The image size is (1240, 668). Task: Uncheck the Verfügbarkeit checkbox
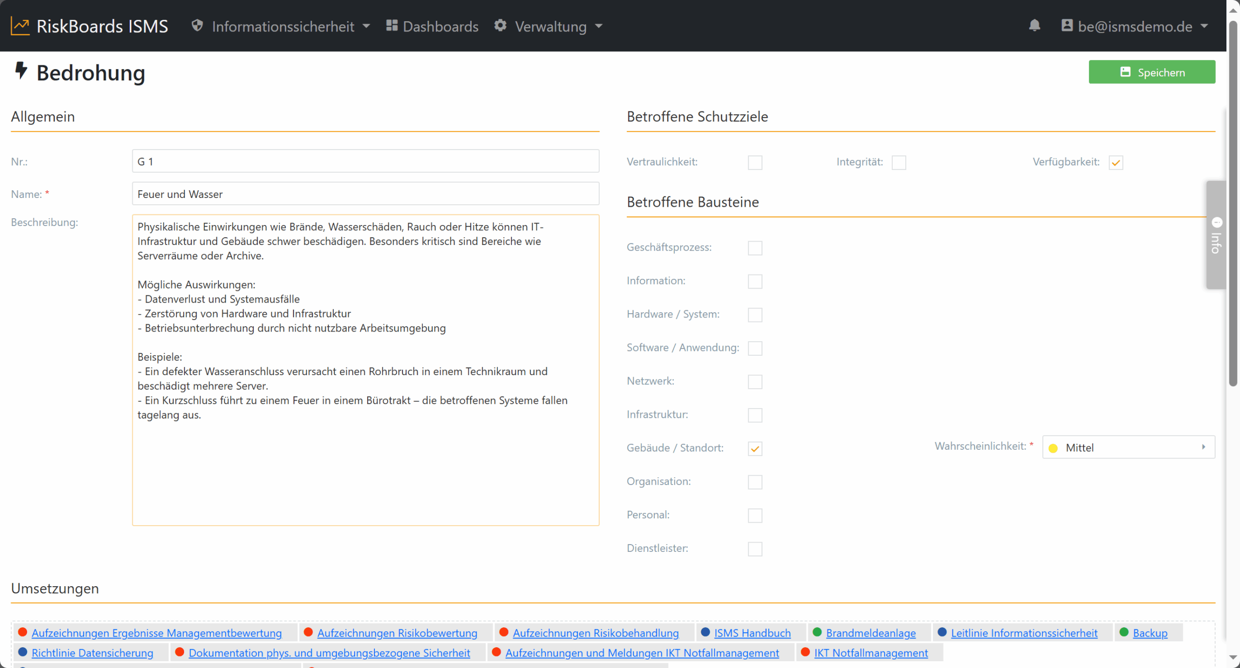1116,163
